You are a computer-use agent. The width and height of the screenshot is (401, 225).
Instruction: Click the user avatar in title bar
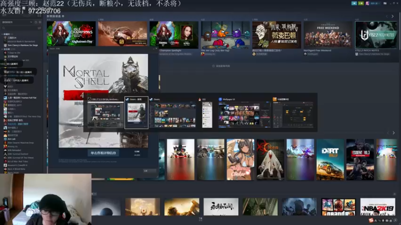[367, 3]
